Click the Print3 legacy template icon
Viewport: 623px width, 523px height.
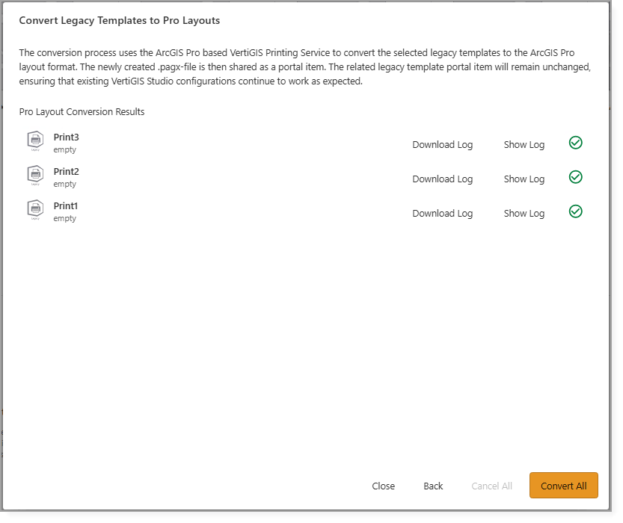pyautogui.click(x=35, y=140)
